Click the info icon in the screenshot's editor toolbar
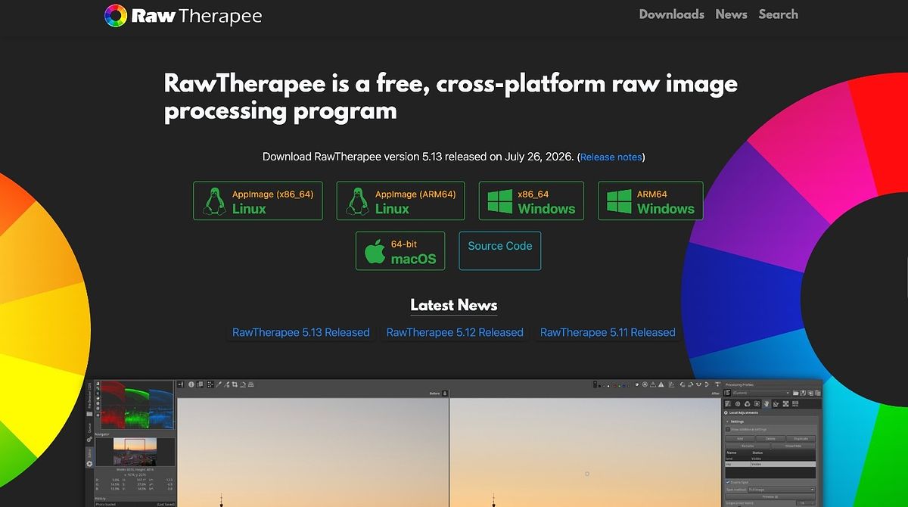The height and width of the screenshot is (507, 908). click(x=191, y=384)
